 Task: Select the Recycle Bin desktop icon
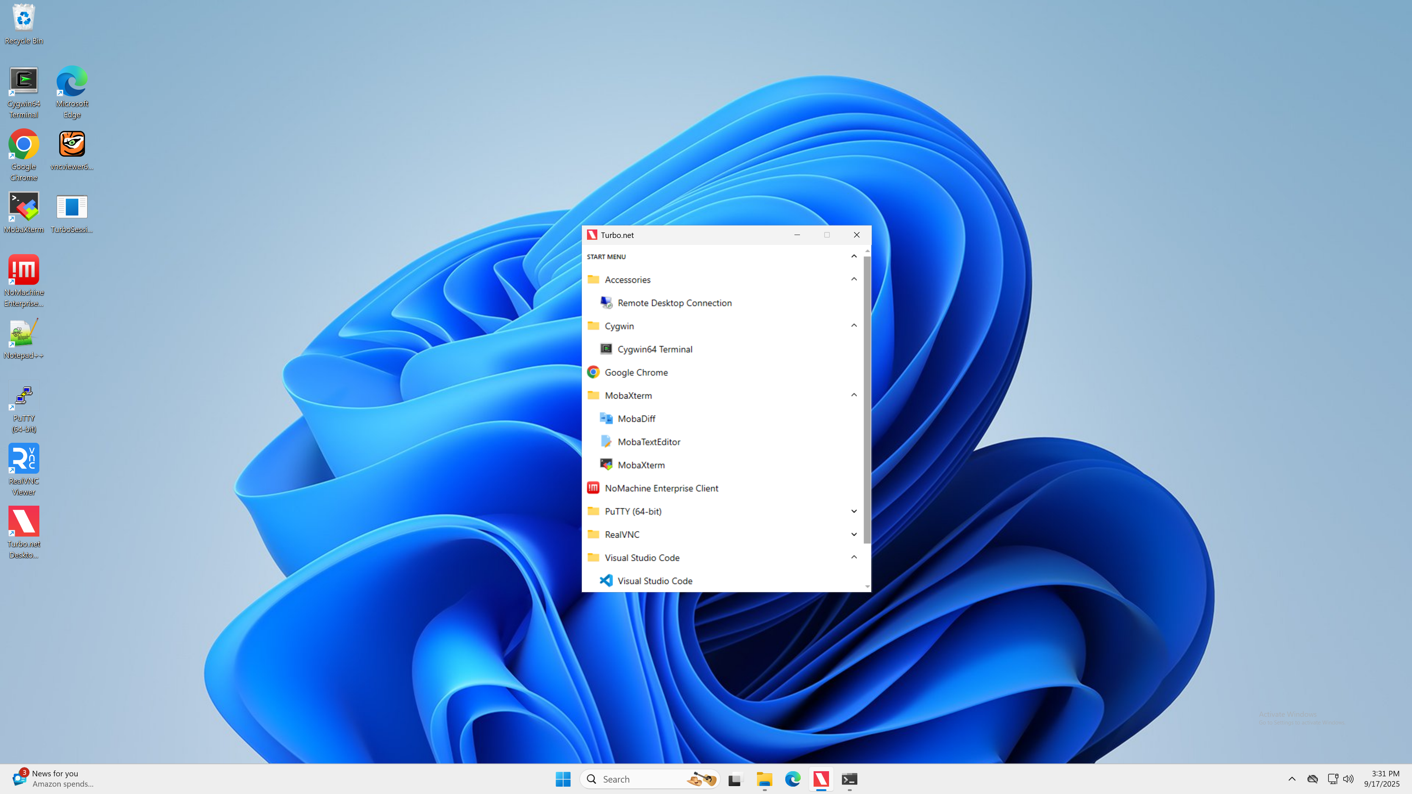point(24,25)
